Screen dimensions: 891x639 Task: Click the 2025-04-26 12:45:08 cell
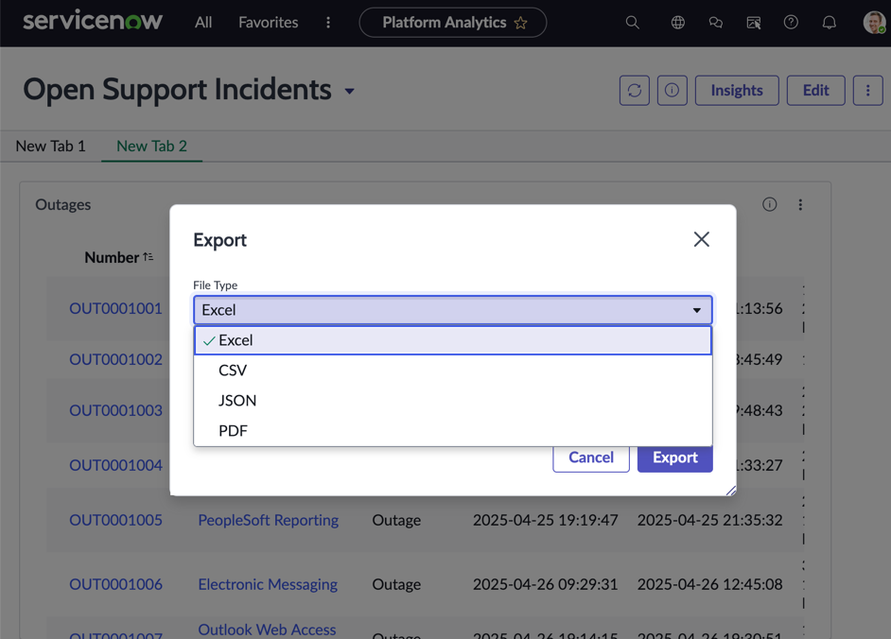[709, 584]
